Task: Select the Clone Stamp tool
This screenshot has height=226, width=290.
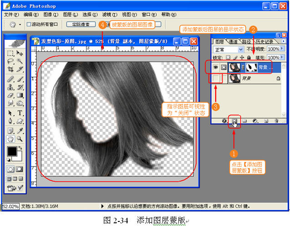Action: click(10, 87)
